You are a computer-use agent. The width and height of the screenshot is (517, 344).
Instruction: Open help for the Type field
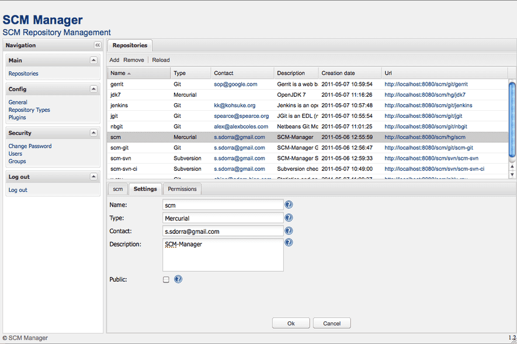click(x=288, y=217)
